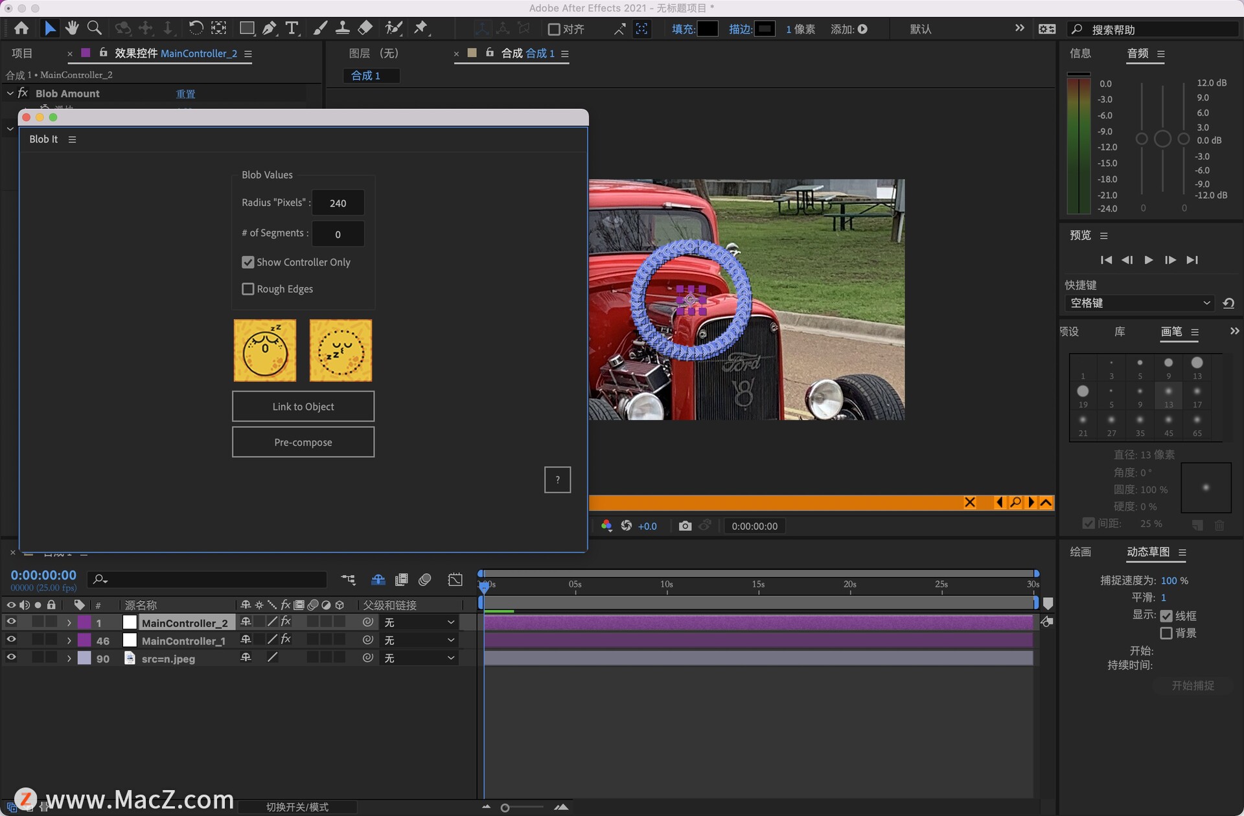Image resolution: width=1244 pixels, height=816 pixels.
Task: Click the Pre-compose button
Action: point(303,442)
